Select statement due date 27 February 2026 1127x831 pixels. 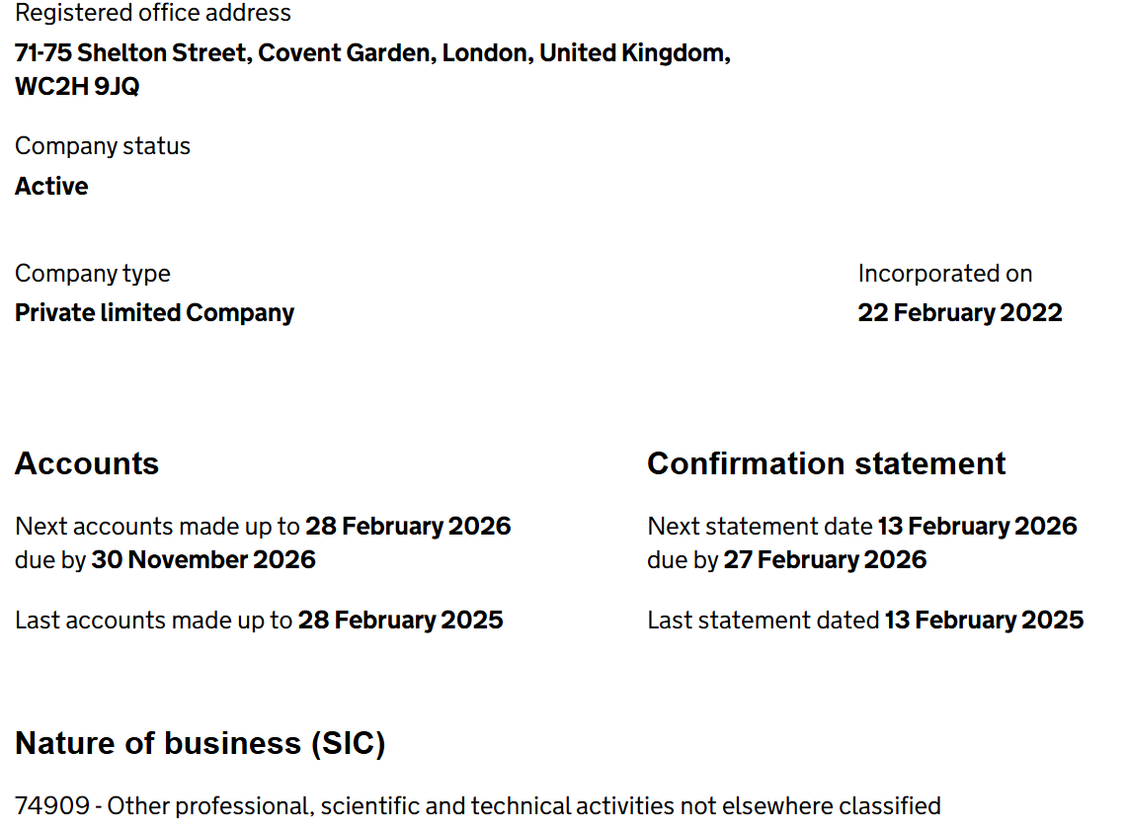point(825,560)
